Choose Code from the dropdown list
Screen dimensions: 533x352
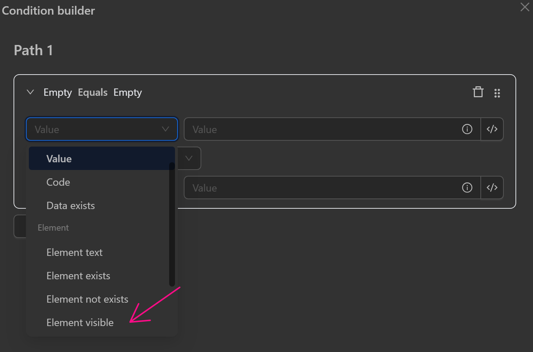(58, 182)
